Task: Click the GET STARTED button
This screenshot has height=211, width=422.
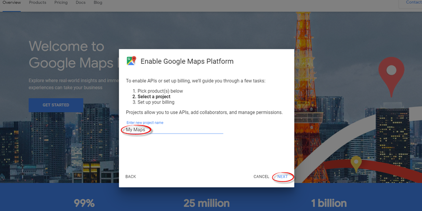Action: click(x=56, y=105)
